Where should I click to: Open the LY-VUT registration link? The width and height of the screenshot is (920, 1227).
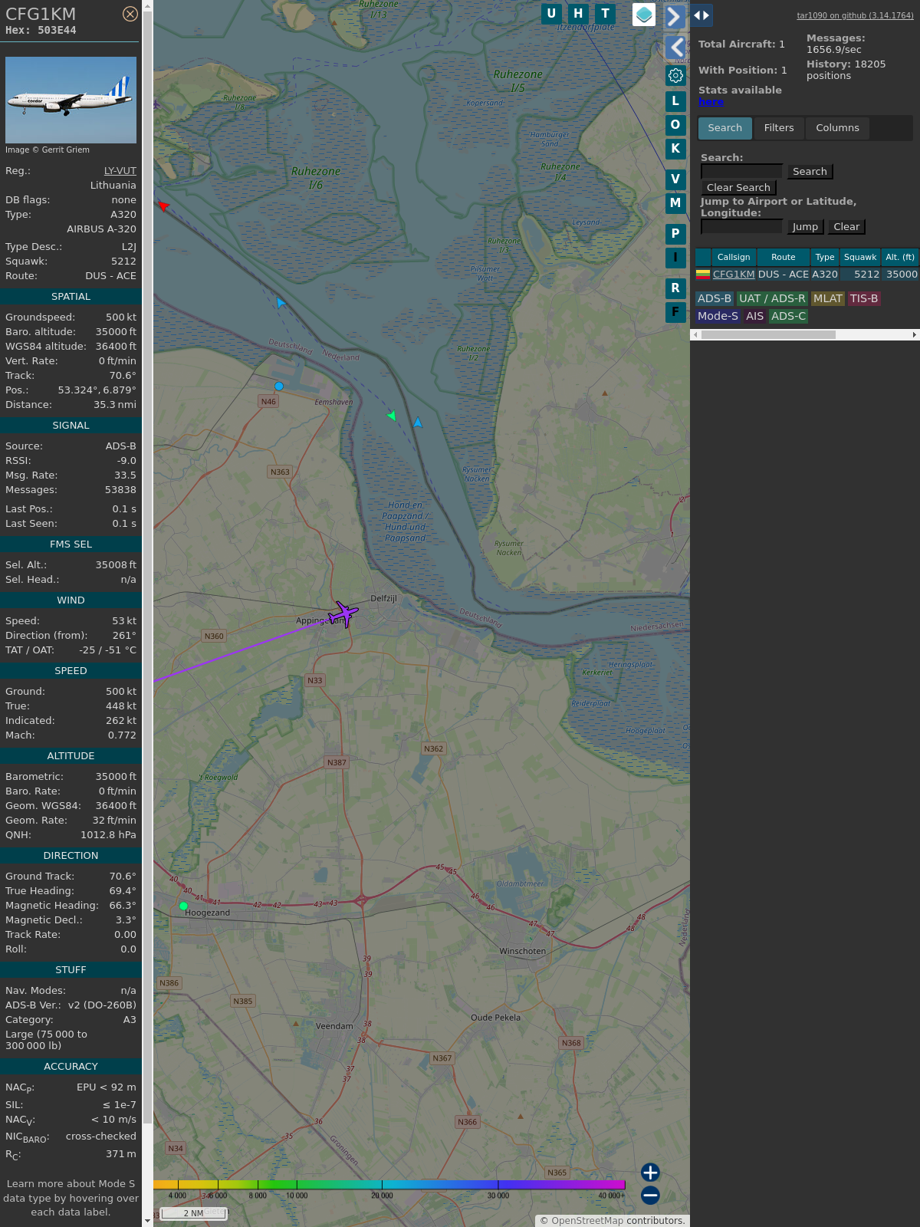[120, 171]
